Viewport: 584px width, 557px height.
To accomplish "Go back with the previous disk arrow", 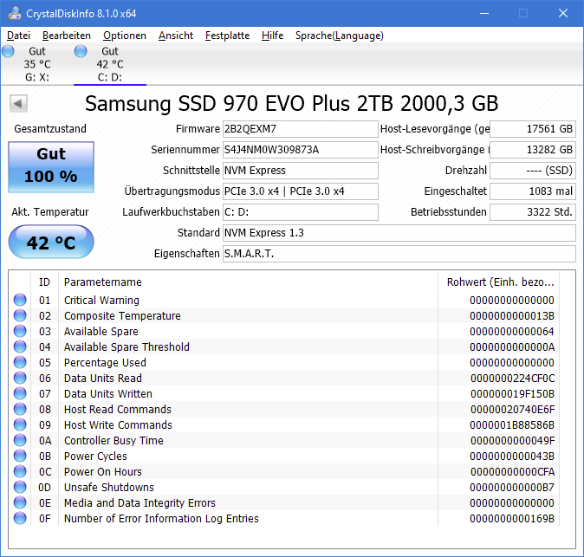I will [18, 103].
